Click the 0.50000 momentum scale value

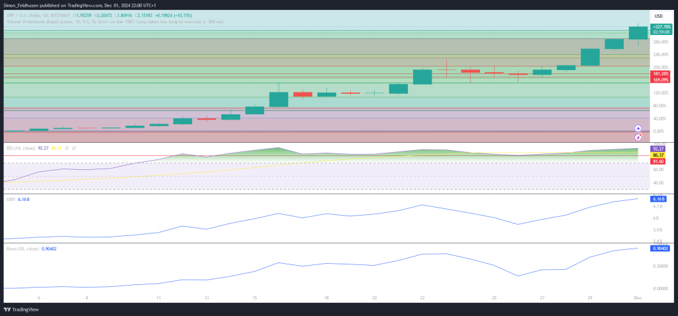coord(660,266)
